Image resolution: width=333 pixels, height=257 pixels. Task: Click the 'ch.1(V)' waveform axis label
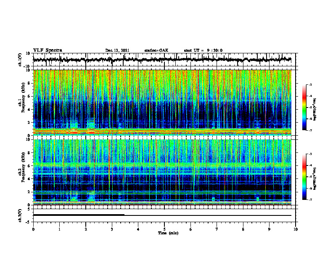click(x=20, y=60)
